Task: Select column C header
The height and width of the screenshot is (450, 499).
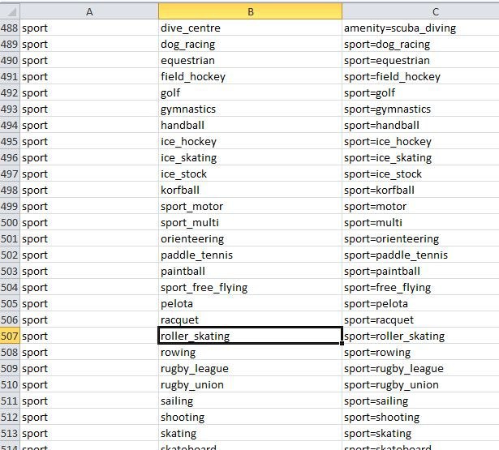Action: (421, 12)
